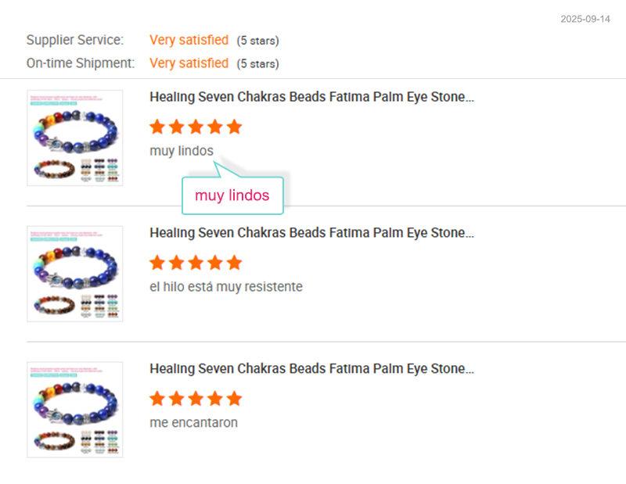Open the first Healing Seven Chakras product title
Screen dimensions: 626x484
point(313,96)
